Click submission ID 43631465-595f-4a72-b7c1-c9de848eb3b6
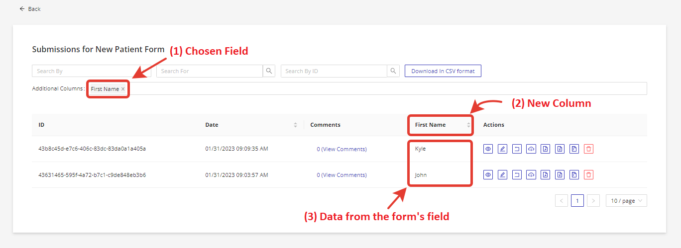The width and height of the screenshot is (681, 248). coord(92,175)
